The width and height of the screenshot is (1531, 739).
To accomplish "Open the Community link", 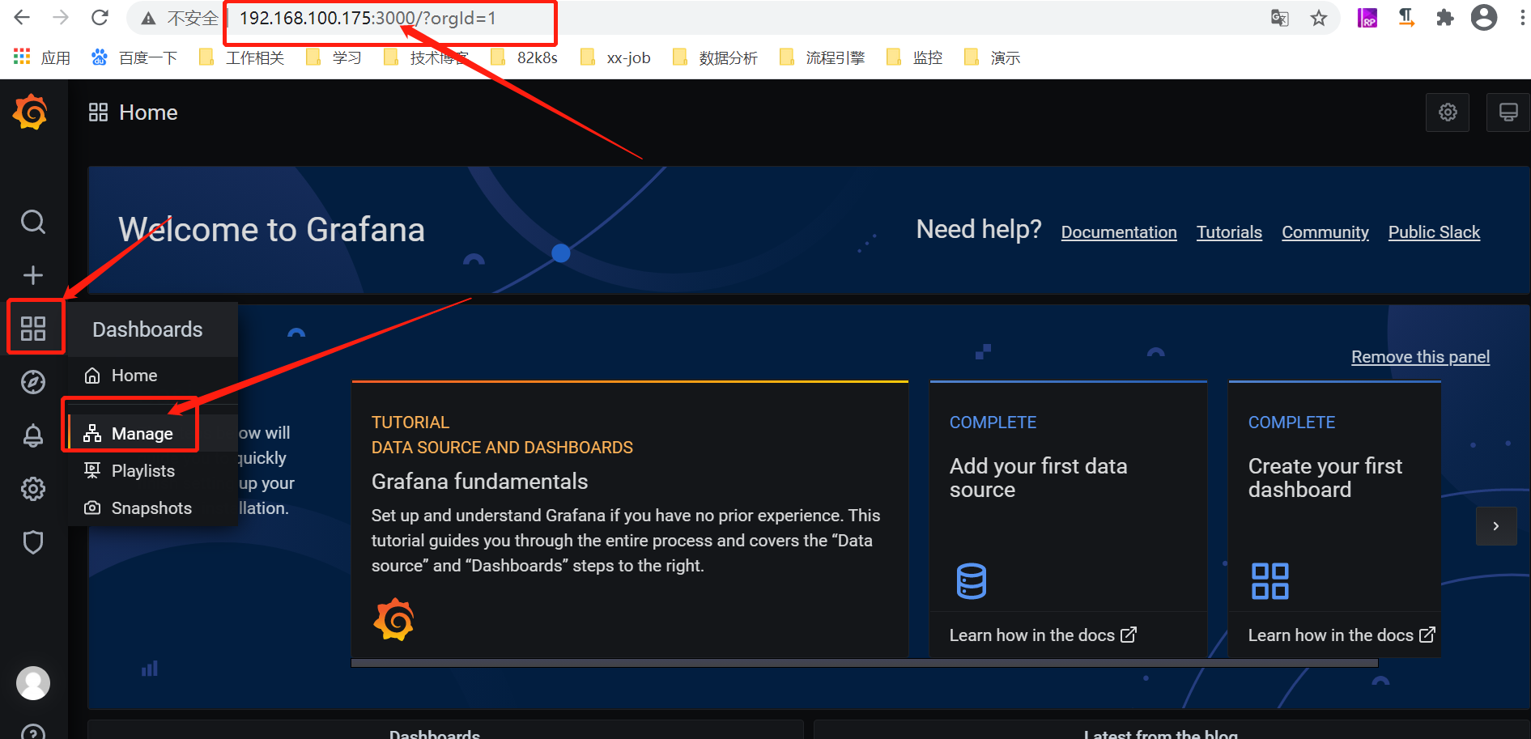I will (x=1325, y=232).
